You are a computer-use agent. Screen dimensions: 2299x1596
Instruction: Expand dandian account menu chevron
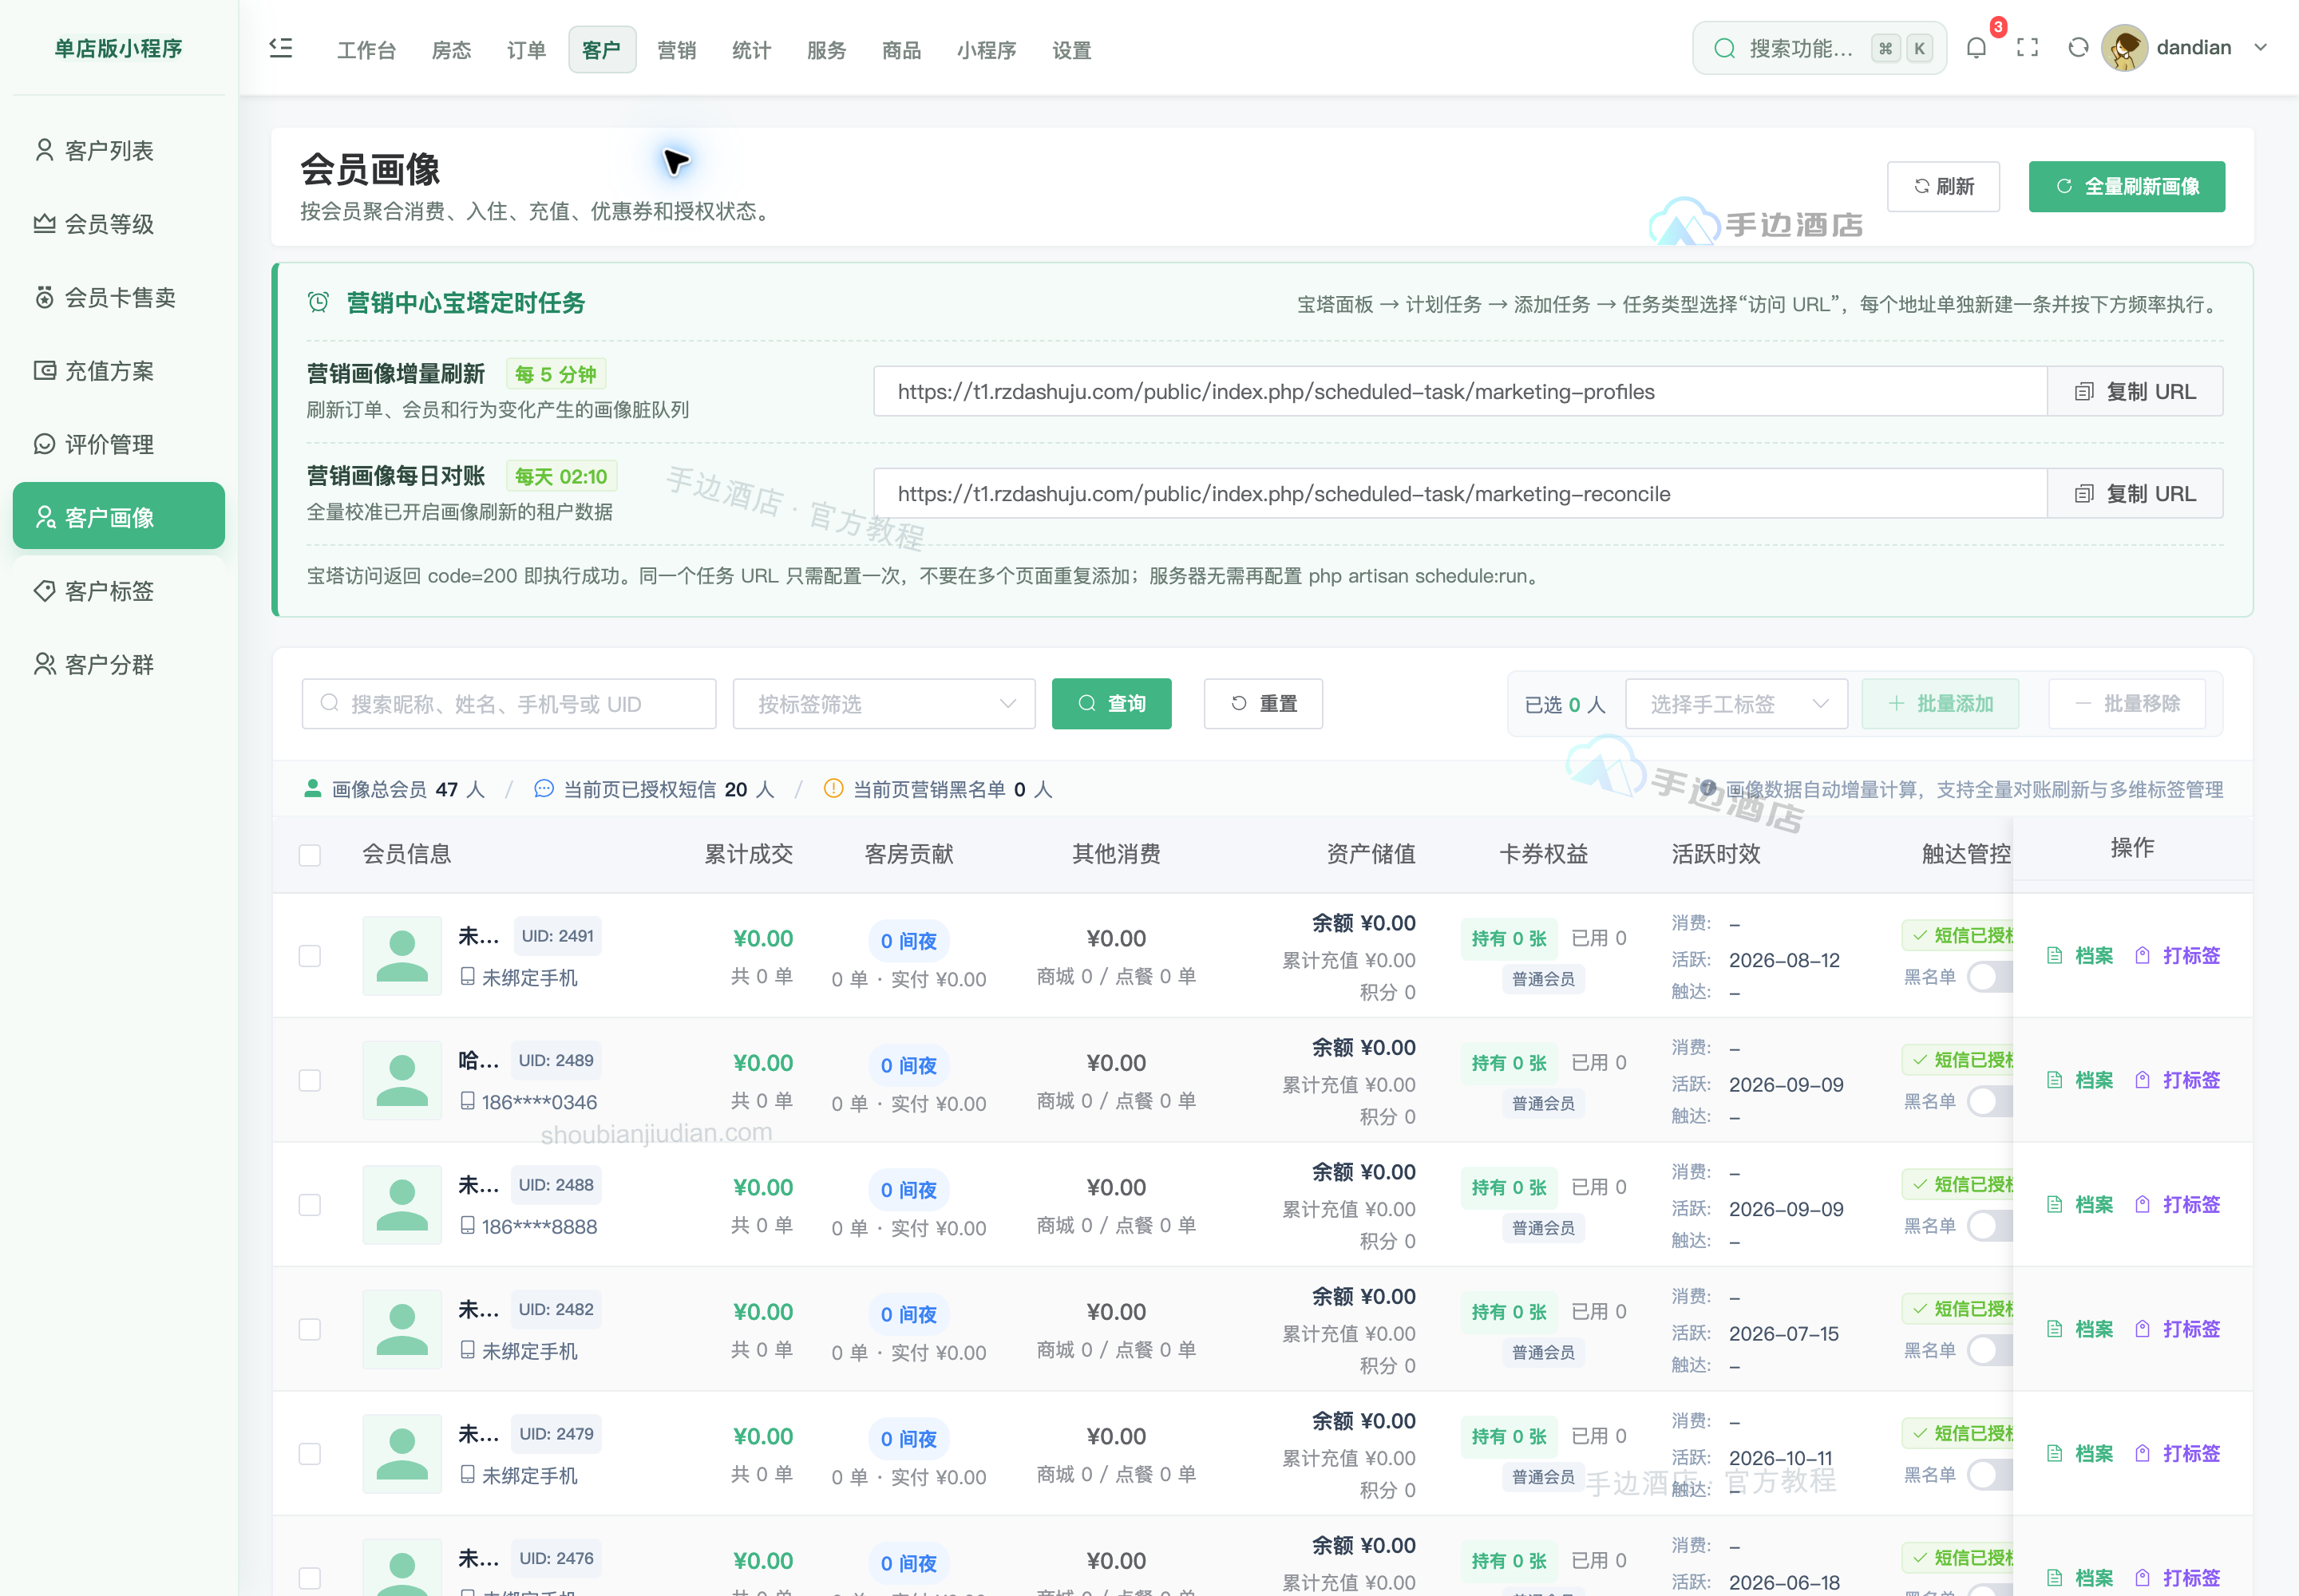click(x=2260, y=48)
